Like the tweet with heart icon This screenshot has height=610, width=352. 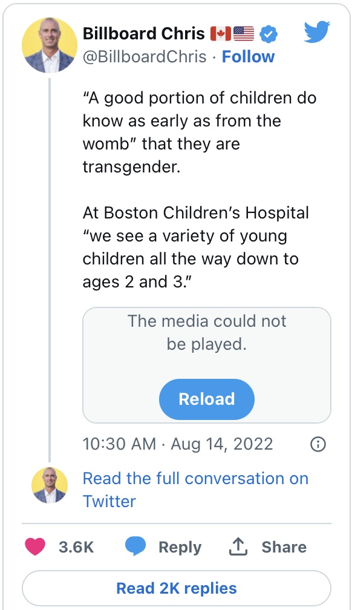[x=35, y=546]
